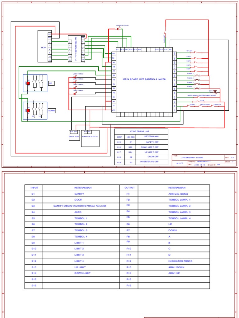Click the 0-7 HOP code cell
This screenshot has height=318, width=239.
(119, 152)
